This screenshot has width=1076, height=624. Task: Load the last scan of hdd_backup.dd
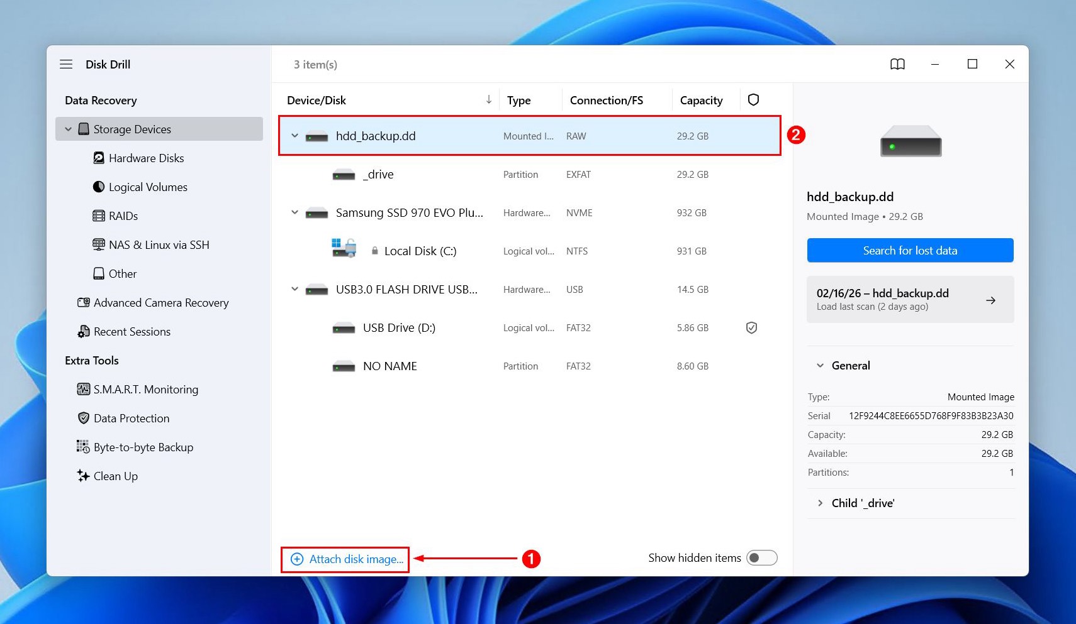coord(910,299)
